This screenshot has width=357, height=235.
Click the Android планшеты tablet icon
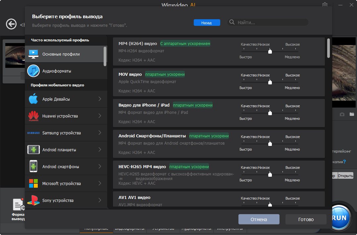click(x=33, y=150)
